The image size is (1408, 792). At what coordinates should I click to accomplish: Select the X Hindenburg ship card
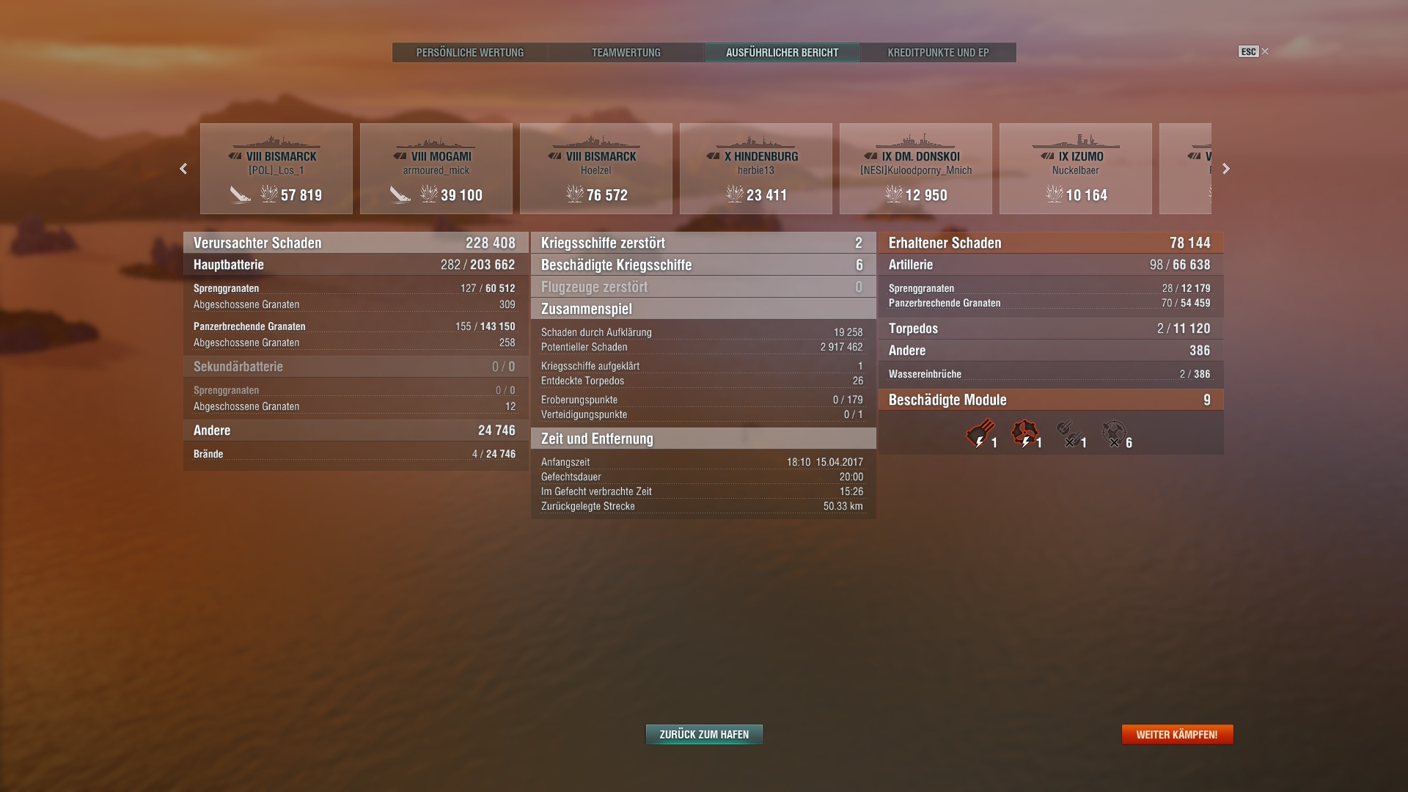(x=755, y=169)
